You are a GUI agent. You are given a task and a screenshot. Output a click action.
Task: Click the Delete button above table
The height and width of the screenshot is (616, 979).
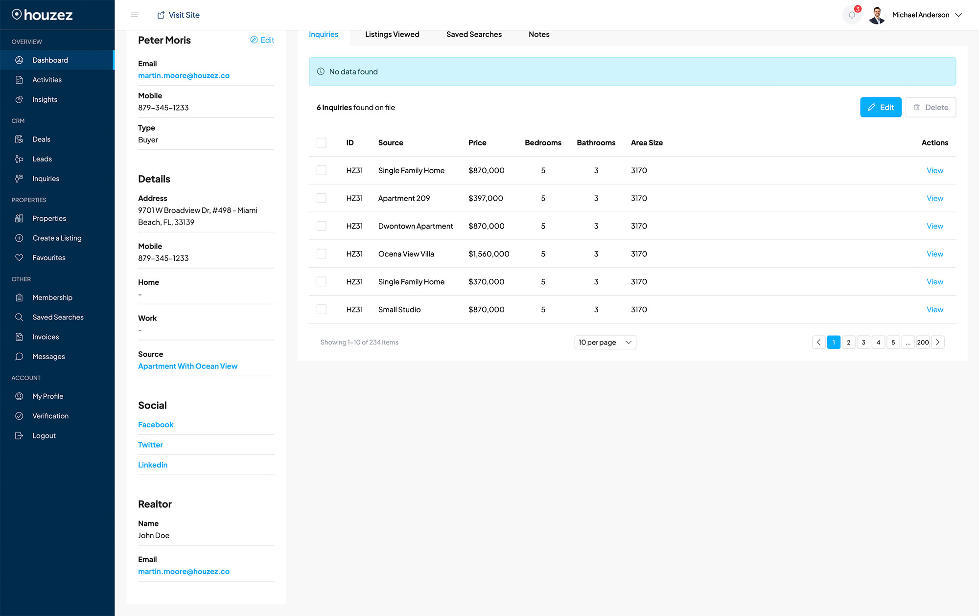point(931,107)
